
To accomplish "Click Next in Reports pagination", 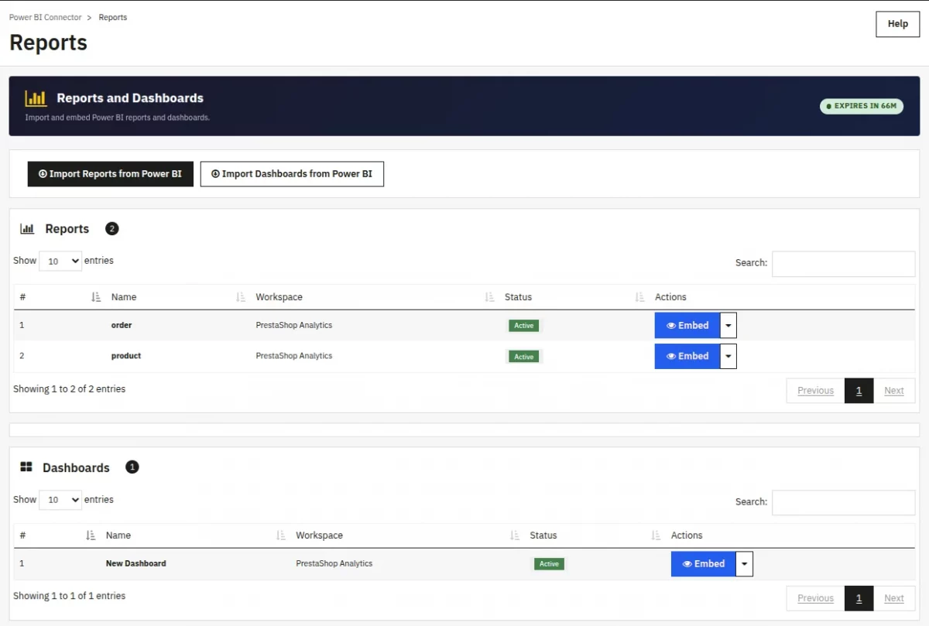I will click(894, 391).
